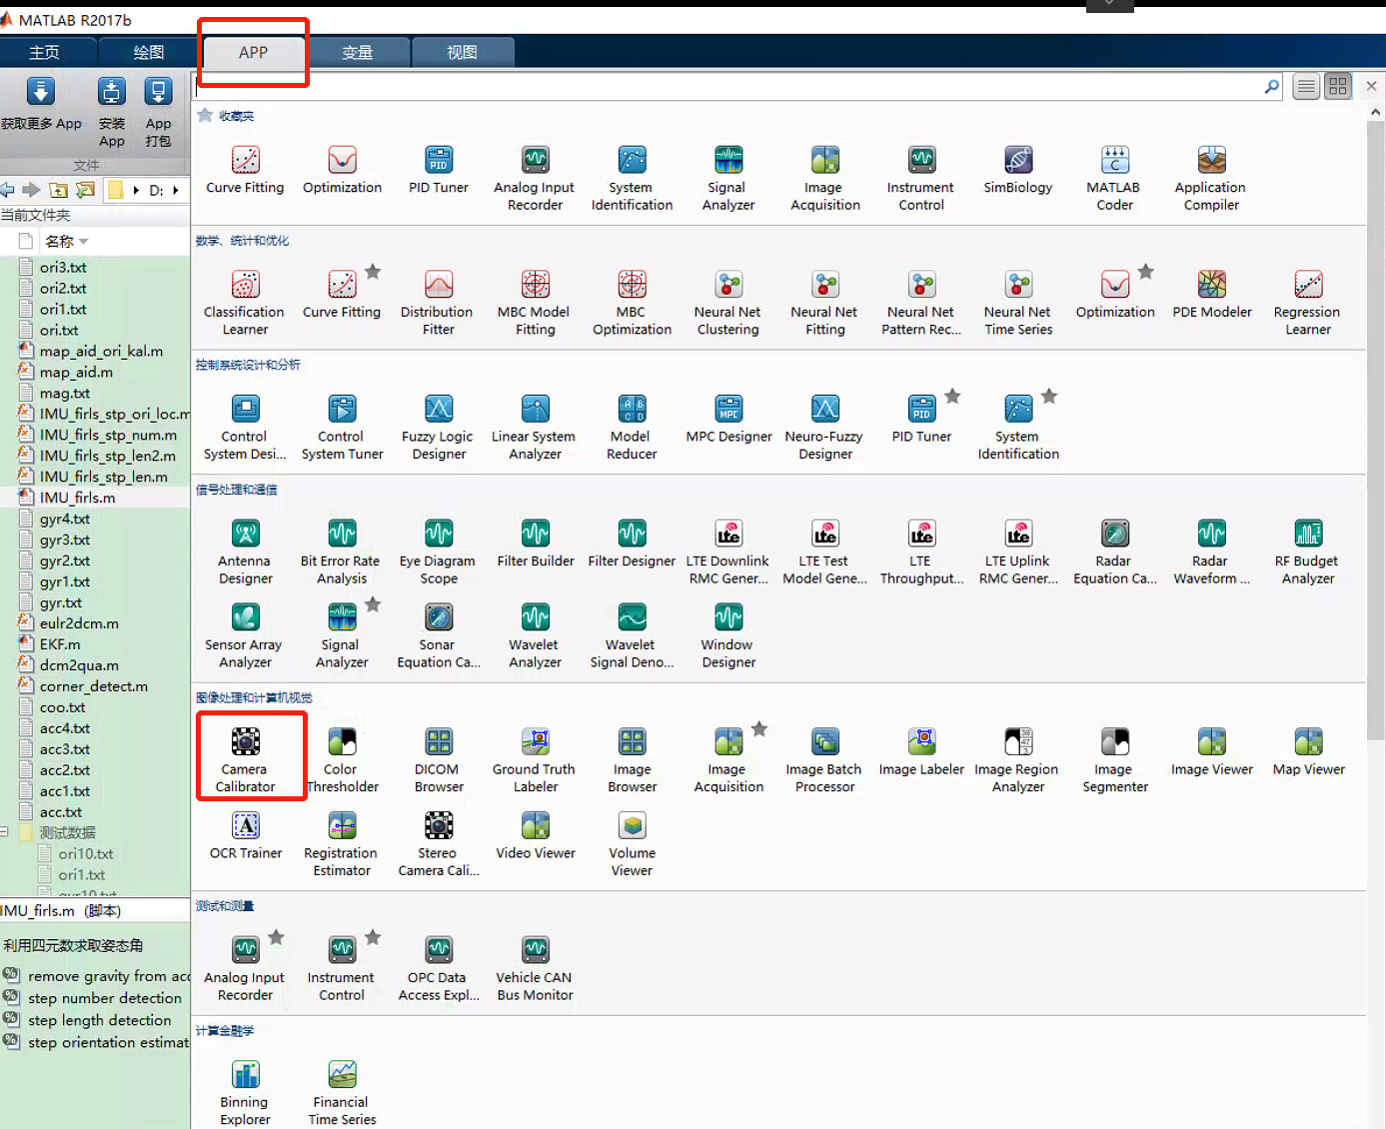Image resolution: width=1386 pixels, height=1129 pixels.
Task: Launch Image Segmenter app
Action: pyautogui.click(x=1114, y=758)
